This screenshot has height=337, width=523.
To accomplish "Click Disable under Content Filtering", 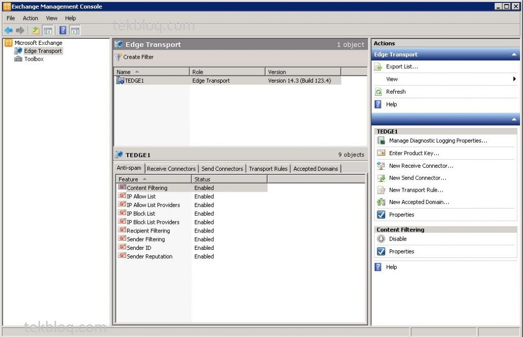I will point(397,239).
